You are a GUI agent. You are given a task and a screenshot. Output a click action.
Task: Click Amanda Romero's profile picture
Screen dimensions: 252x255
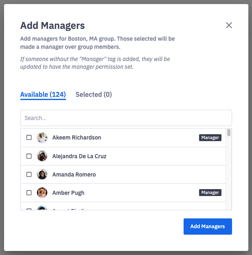coord(42,174)
